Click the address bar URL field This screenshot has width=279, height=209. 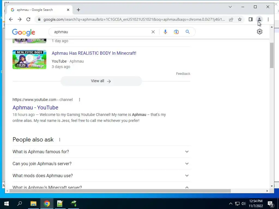pyautogui.click(x=134, y=19)
